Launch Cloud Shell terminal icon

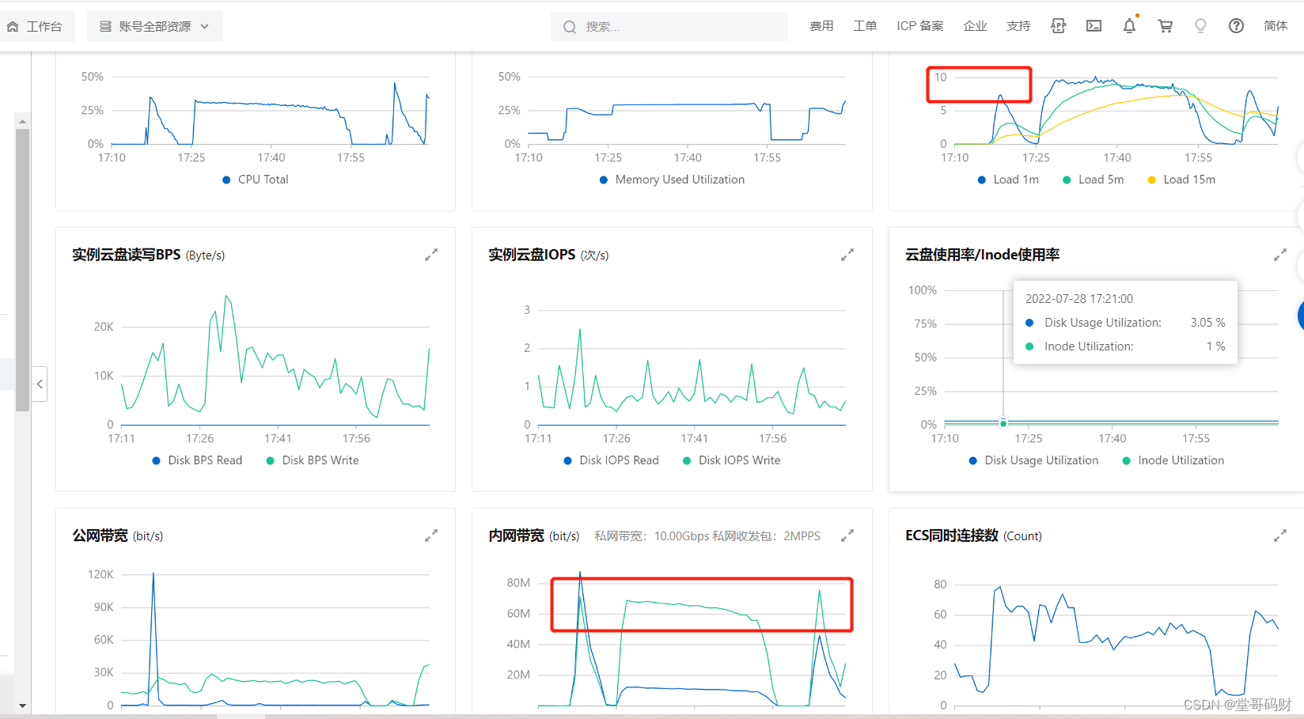click(x=1094, y=26)
